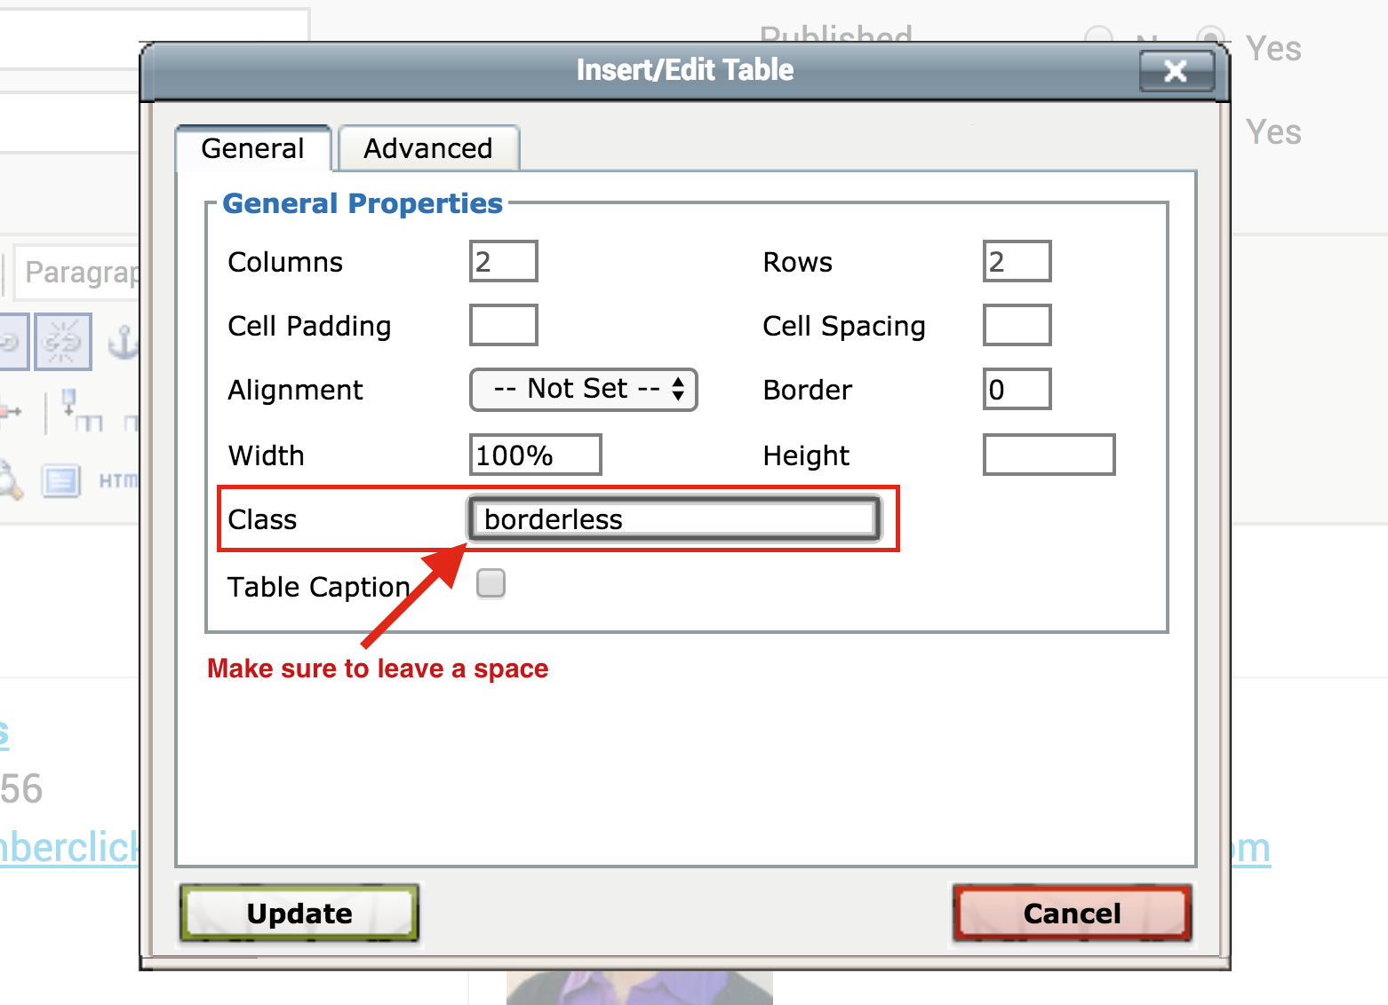
Task: Click the insert row before table icon
Action: point(82,410)
